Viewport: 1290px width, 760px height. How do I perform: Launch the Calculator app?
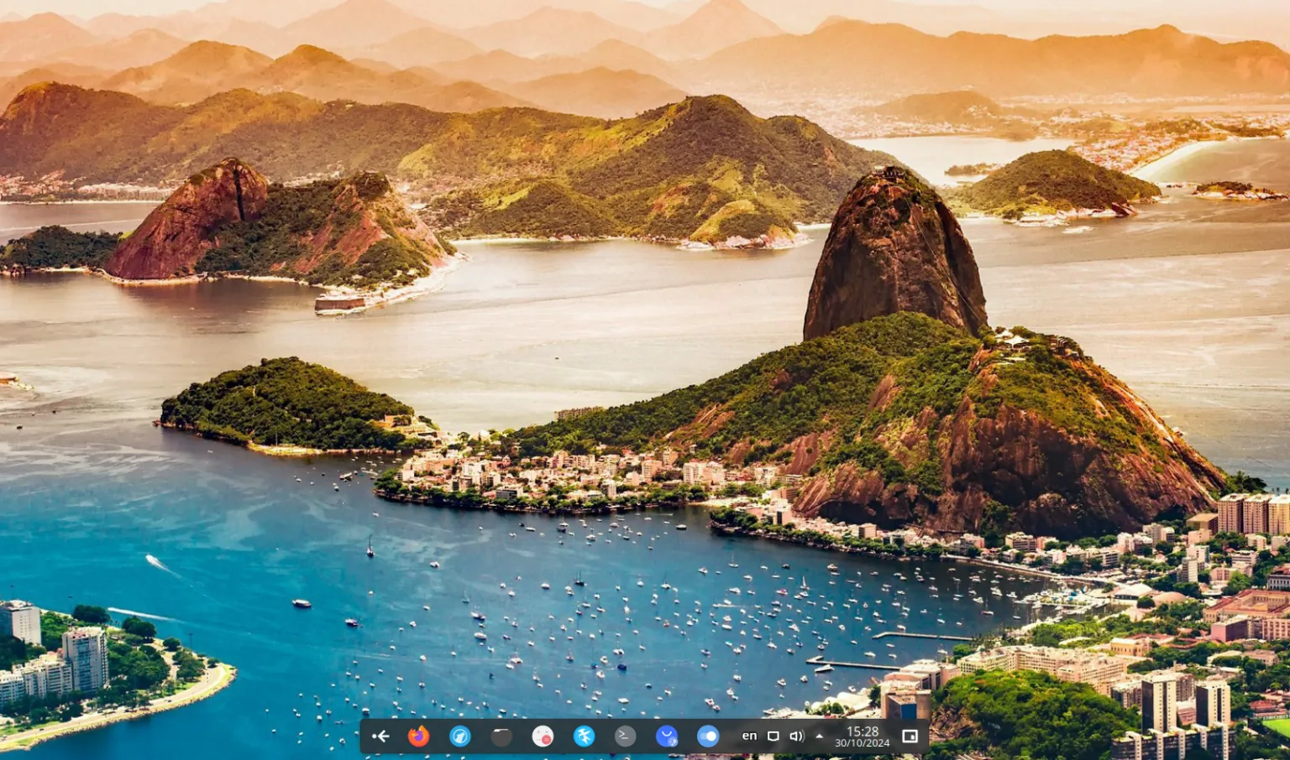tap(542, 736)
